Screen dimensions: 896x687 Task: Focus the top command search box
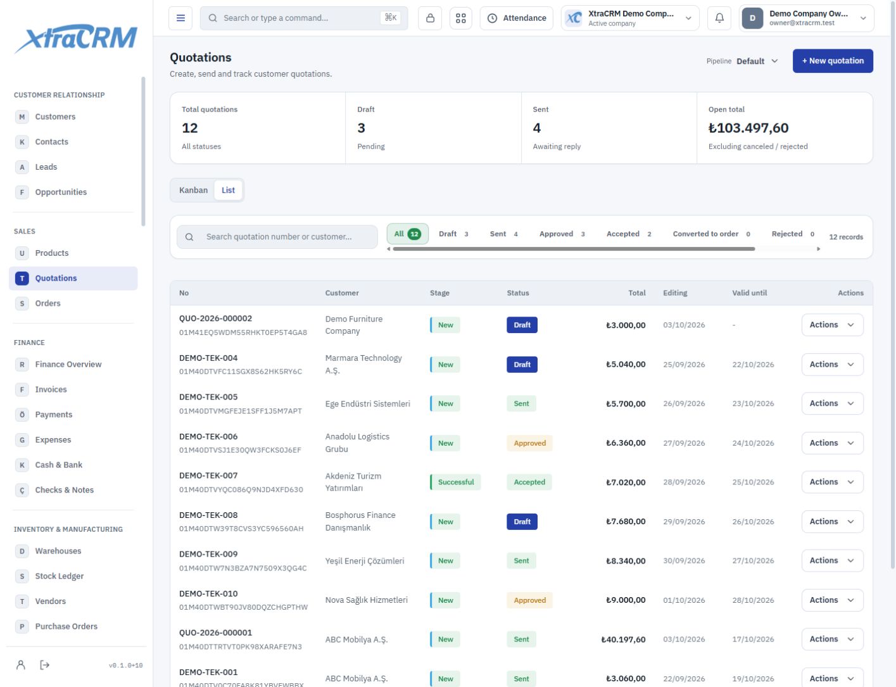tap(304, 18)
